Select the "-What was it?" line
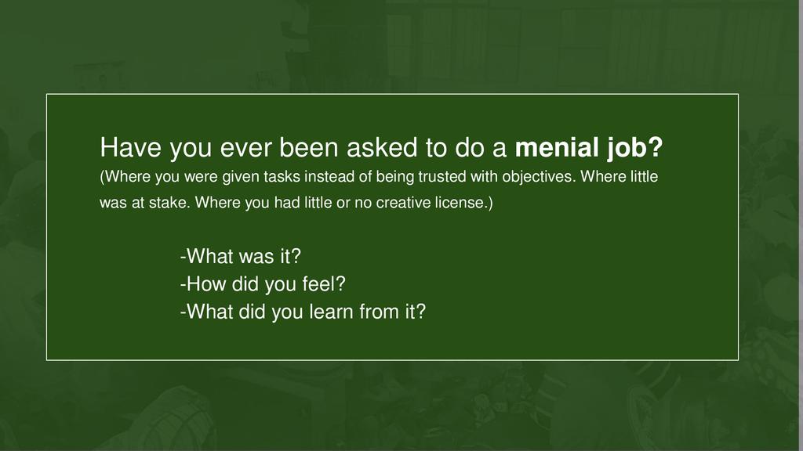This screenshot has height=451, width=803. pyautogui.click(x=241, y=257)
